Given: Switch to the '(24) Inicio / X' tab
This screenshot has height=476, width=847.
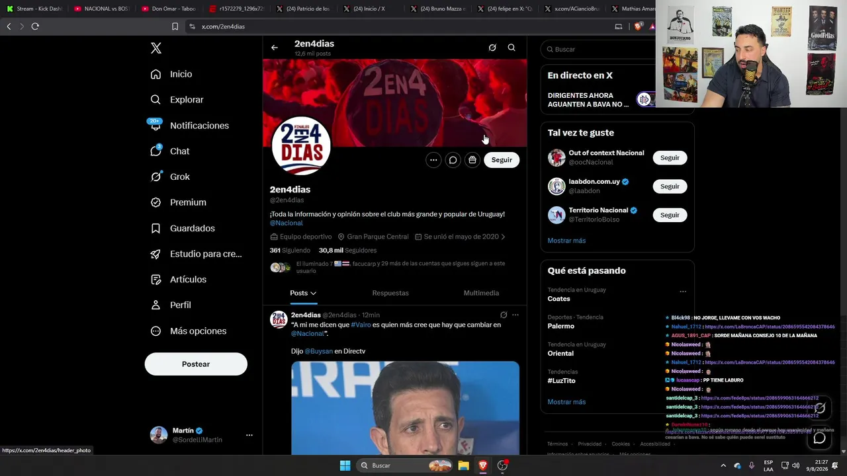Looking at the screenshot, I should click(x=370, y=9).
